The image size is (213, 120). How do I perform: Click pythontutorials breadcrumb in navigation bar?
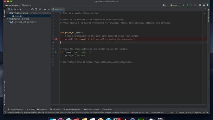click(x=12, y=5)
